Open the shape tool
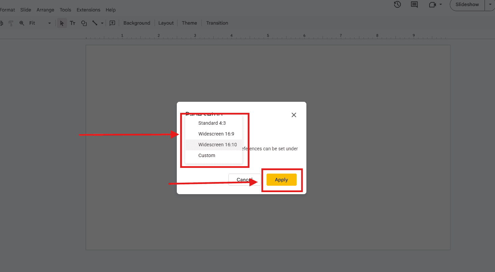The width and height of the screenshot is (495, 272). pyautogui.click(x=84, y=23)
